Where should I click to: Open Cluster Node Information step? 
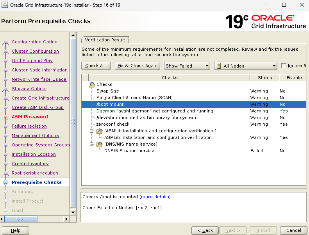[39, 70]
